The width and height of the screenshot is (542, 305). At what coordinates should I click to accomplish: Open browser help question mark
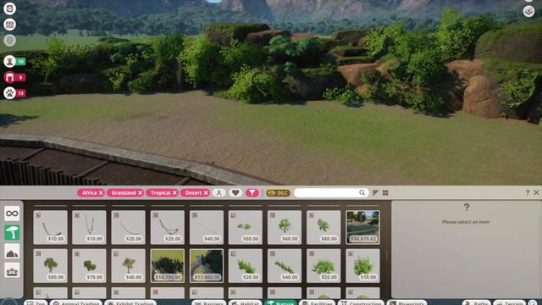click(528, 192)
